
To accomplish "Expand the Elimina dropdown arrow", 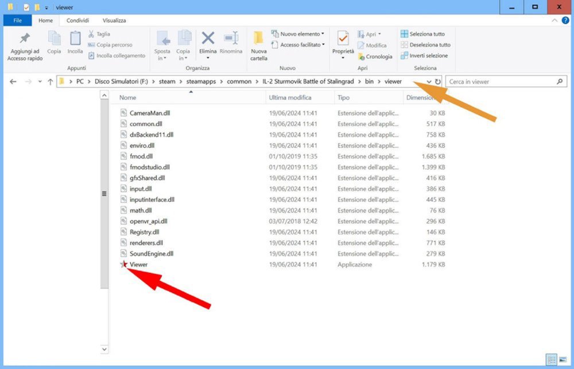I will click(x=208, y=58).
